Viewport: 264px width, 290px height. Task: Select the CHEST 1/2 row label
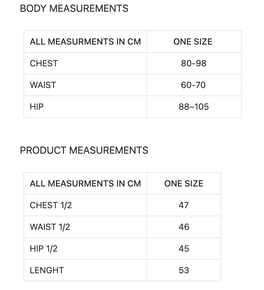[51, 205]
